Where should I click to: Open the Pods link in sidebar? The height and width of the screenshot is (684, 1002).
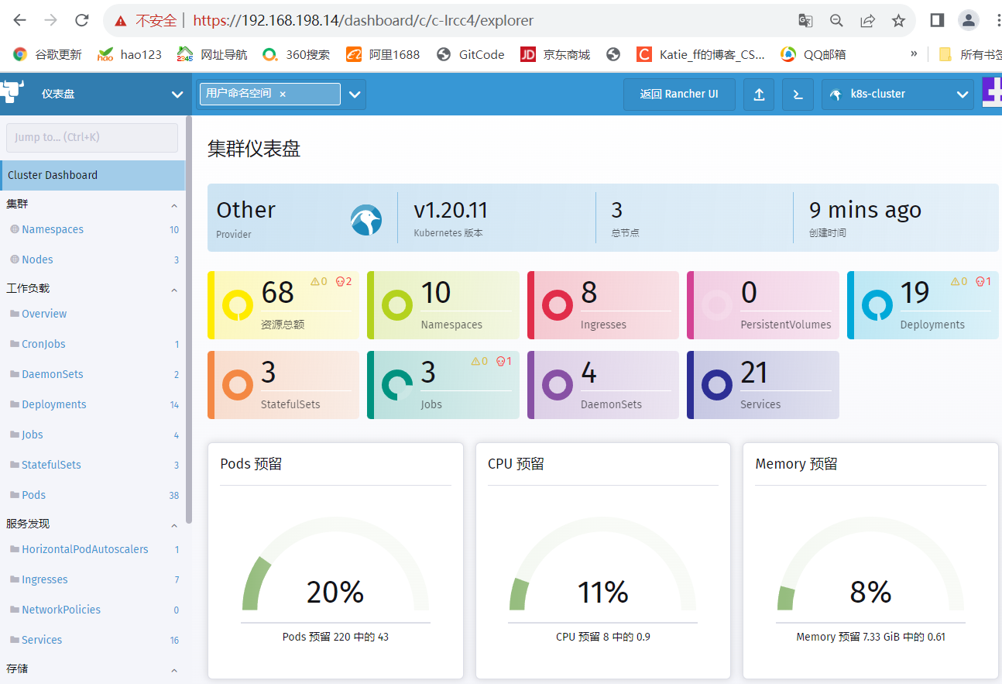click(33, 495)
